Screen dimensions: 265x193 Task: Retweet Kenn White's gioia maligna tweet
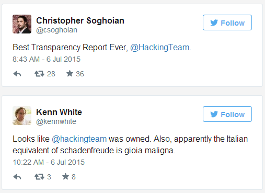click(x=39, y=177)
